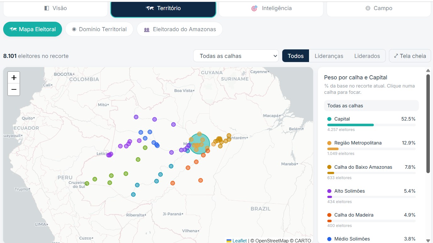The image size is (433, 243).
Task: Click the panel scroll-up arrow
Action: tap(428, 71)
